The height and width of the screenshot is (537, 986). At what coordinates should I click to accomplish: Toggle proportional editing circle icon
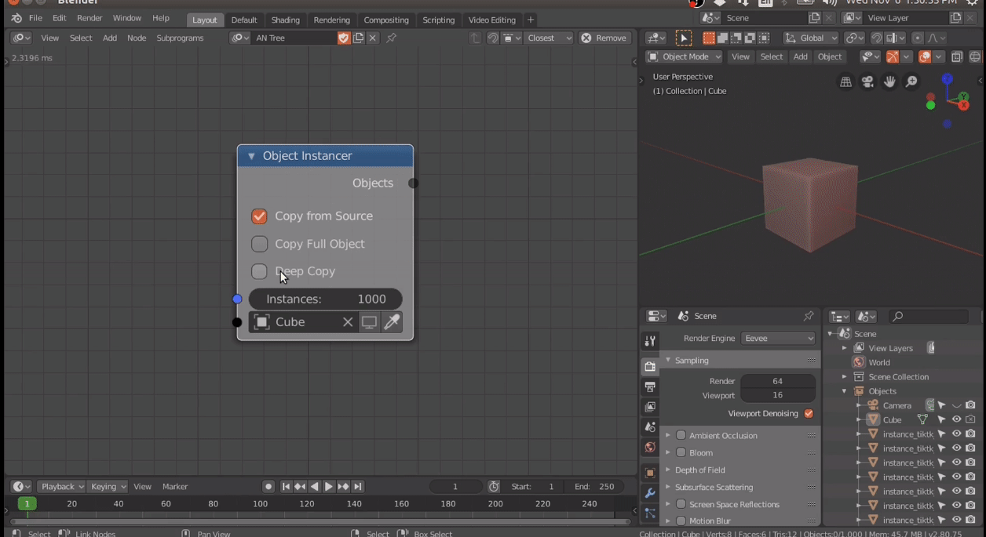(917, 38)
